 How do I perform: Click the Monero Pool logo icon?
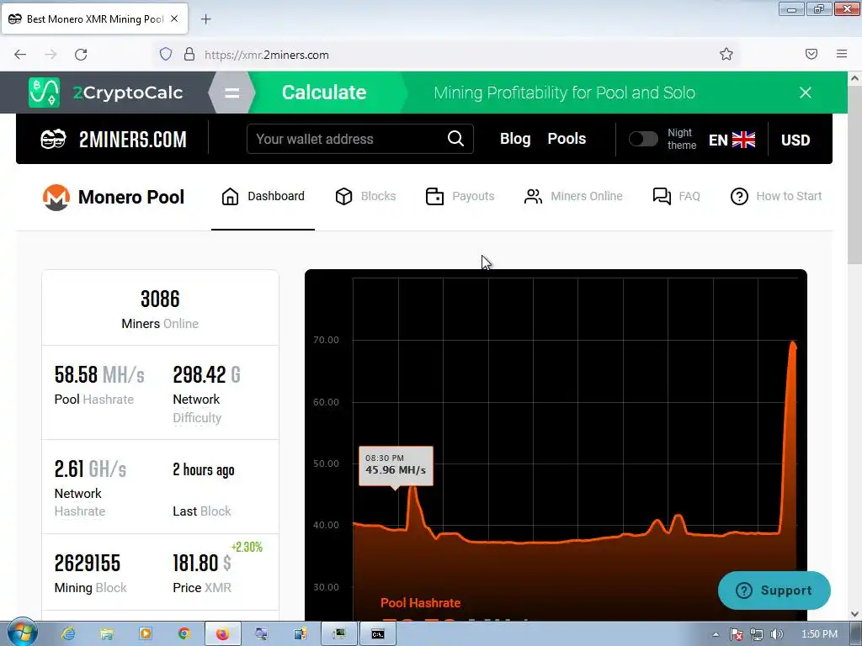[56, 197]
